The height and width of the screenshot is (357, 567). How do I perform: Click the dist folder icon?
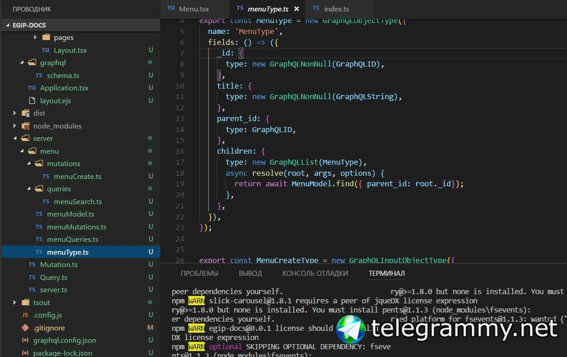(x=25, y=113)
